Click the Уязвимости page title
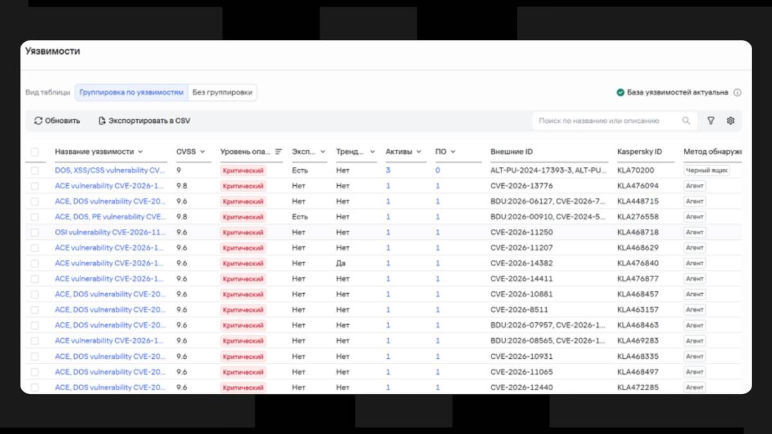 coord(53,51)
